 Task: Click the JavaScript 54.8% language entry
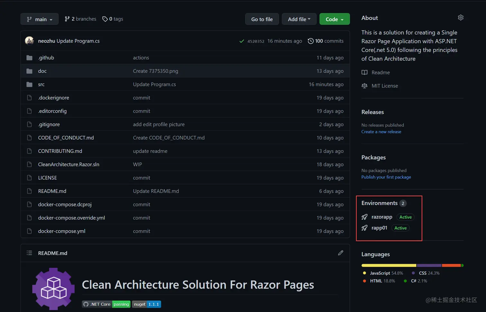pos(383,273)
